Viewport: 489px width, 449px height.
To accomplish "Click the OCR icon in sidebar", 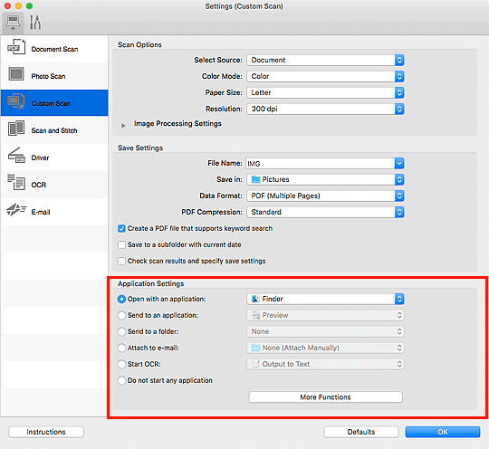I will coord(16,182).
